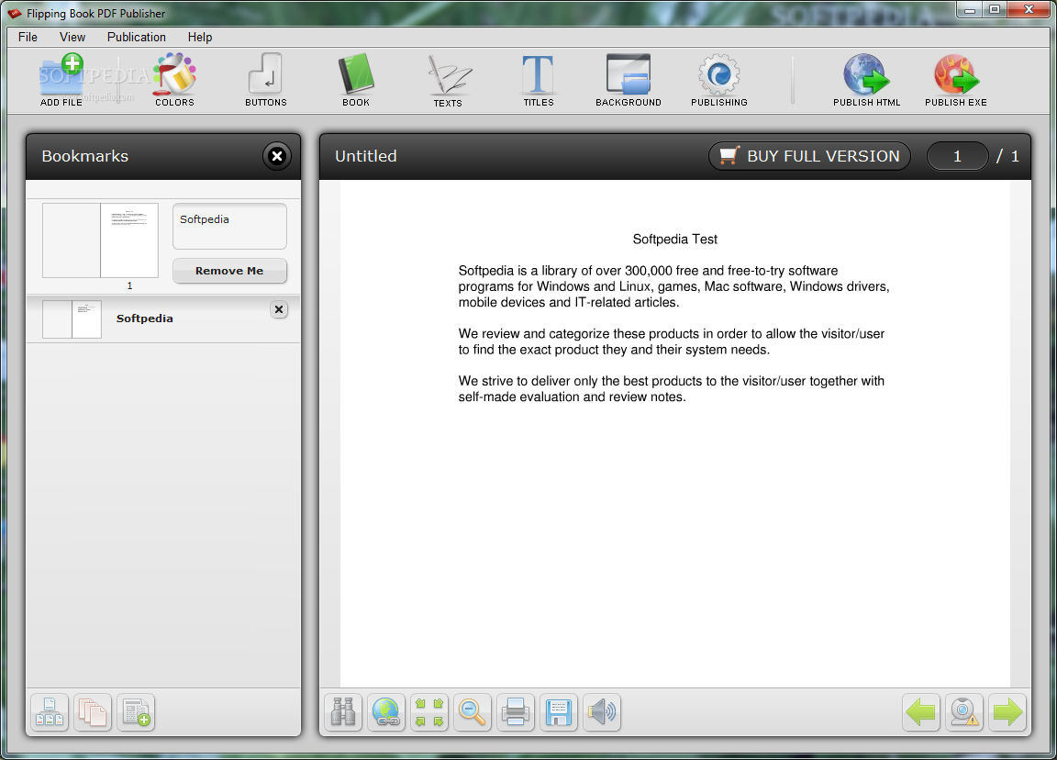Image resolution: width=1057 pixels, height=760 pixels.
Task: Go to next page with right green arrow
Action: [1007, 712]
